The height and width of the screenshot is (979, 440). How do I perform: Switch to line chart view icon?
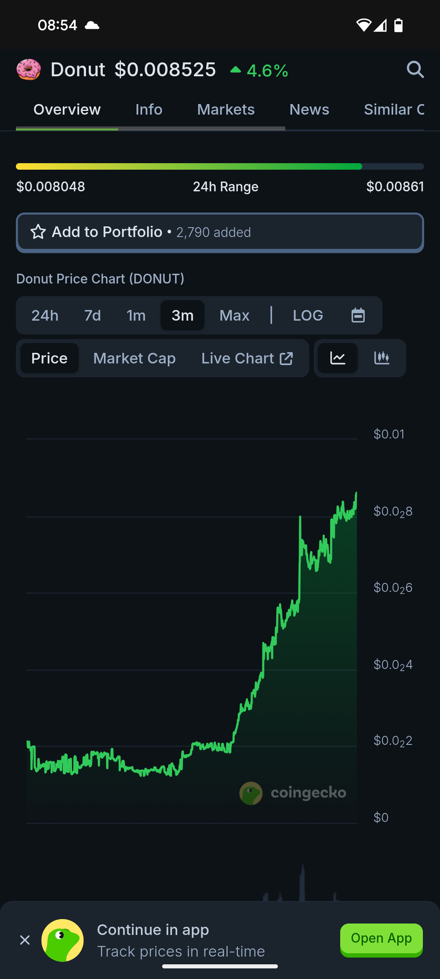coord(338,358)
